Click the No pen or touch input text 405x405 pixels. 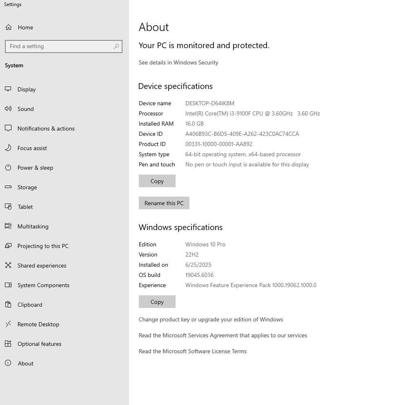pos(247,164)
